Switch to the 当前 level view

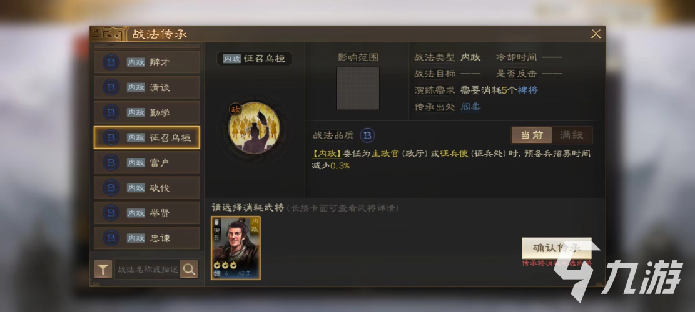click(x=532, y=135)
